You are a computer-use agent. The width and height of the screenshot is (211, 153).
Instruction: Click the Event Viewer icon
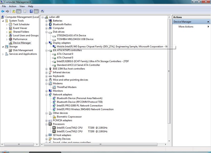pyautogui.click(x=11, y=28)
